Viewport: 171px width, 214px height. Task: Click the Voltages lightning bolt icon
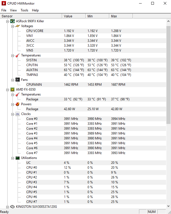coord(18,26)
